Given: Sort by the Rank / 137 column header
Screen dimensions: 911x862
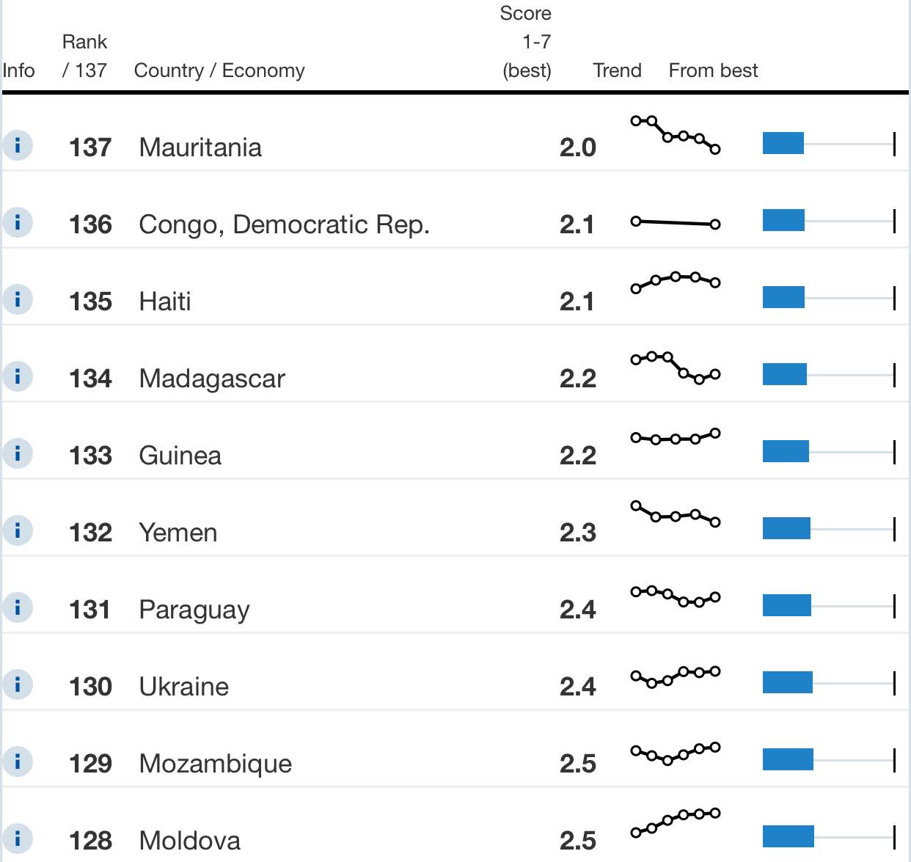Looking at the screenshot, I should point(84,56).
